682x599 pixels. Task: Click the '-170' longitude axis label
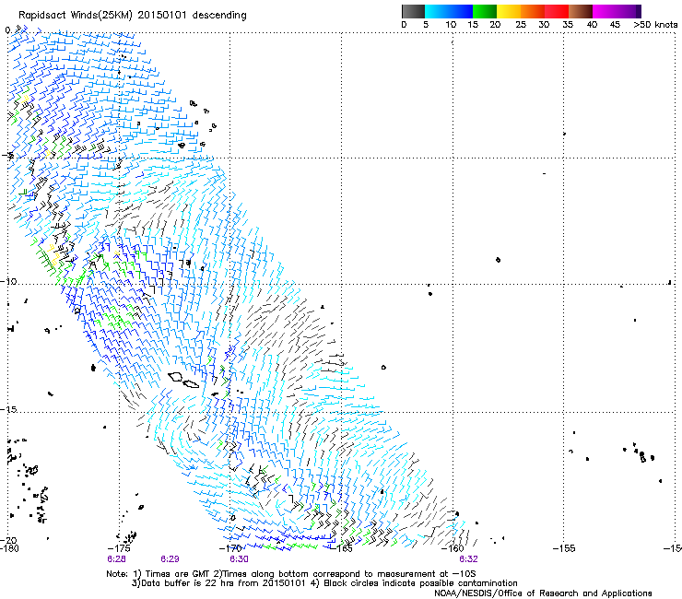pyautogui.click(x=230, y=548)
